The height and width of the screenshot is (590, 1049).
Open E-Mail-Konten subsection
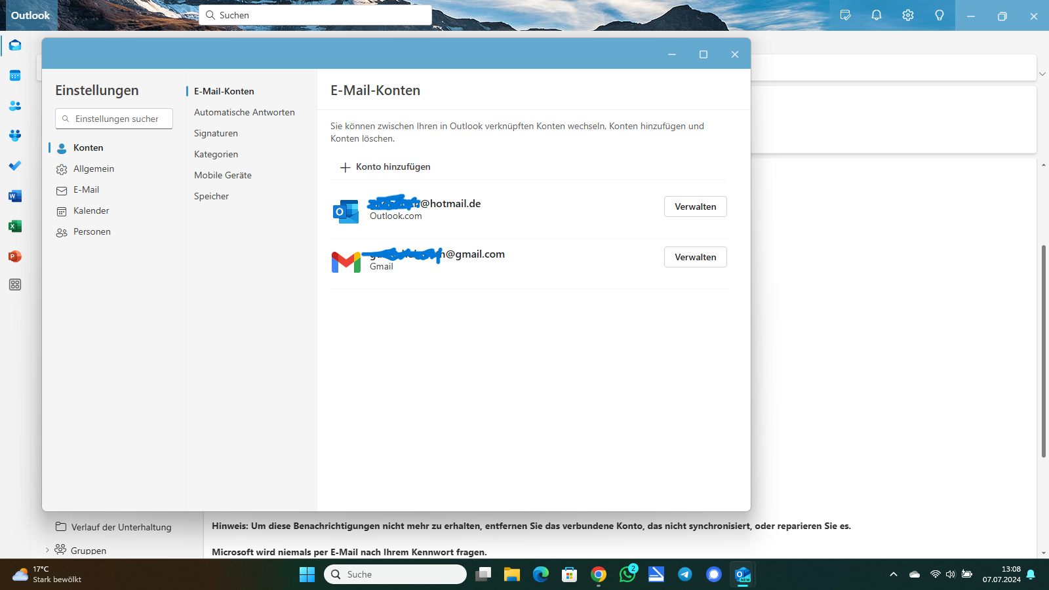tap(224, 91)
